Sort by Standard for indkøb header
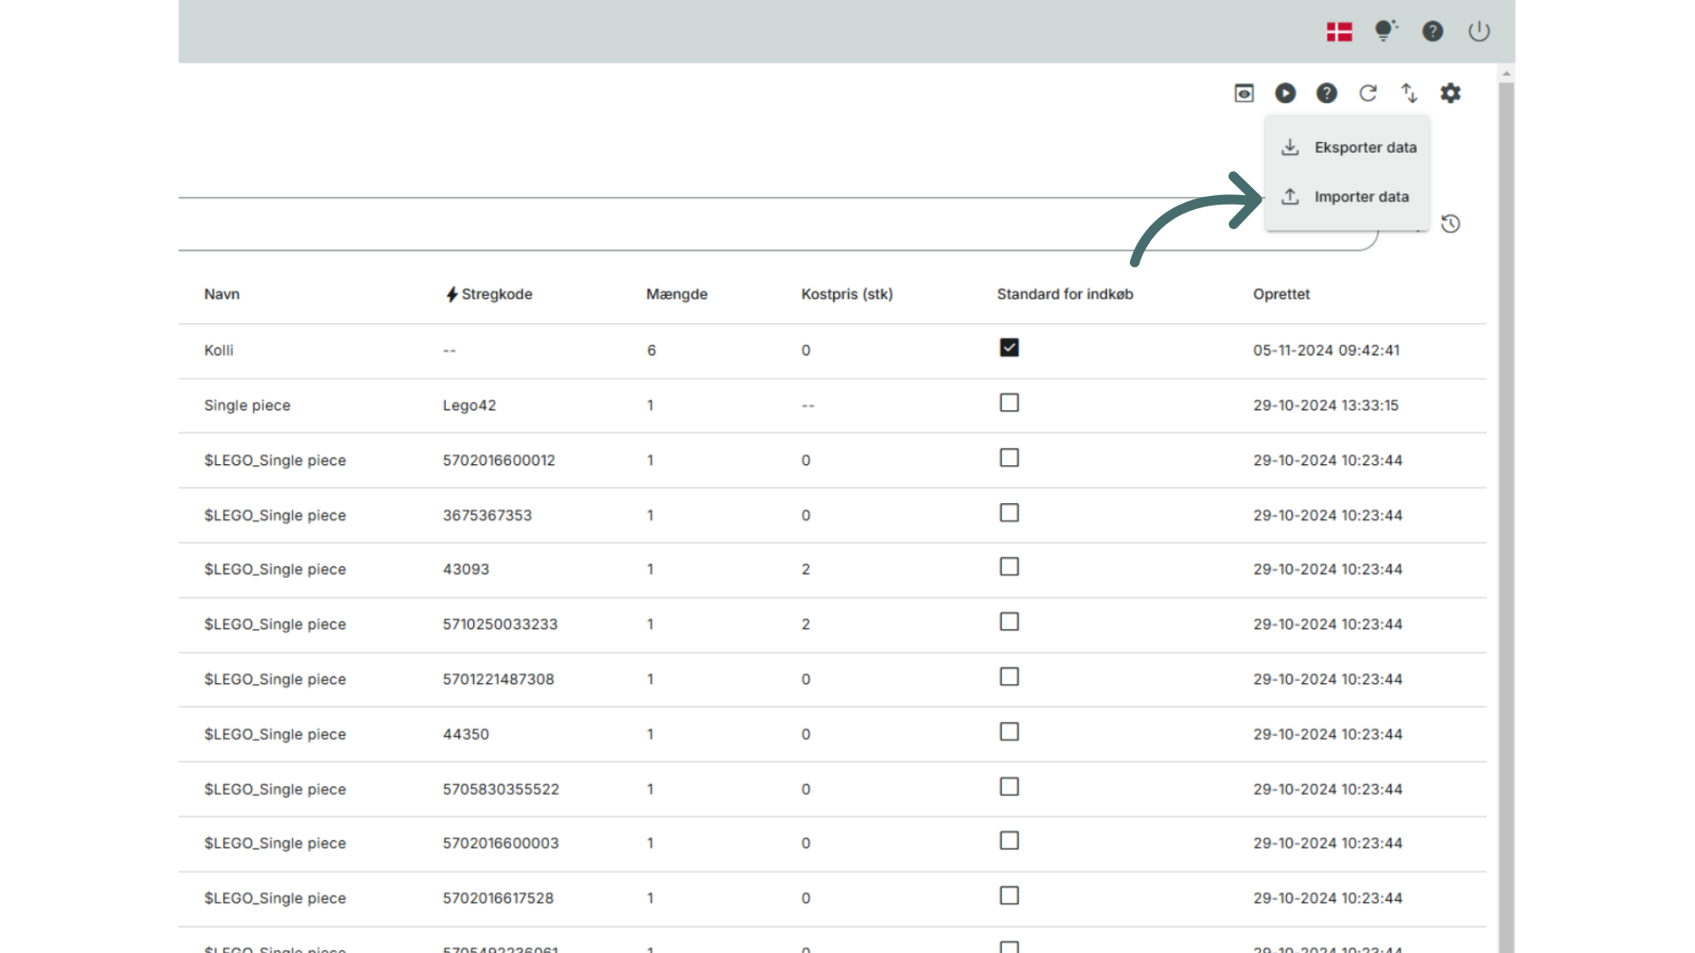Screen dimensions: 1695x953 click(x=1065, y=295)
